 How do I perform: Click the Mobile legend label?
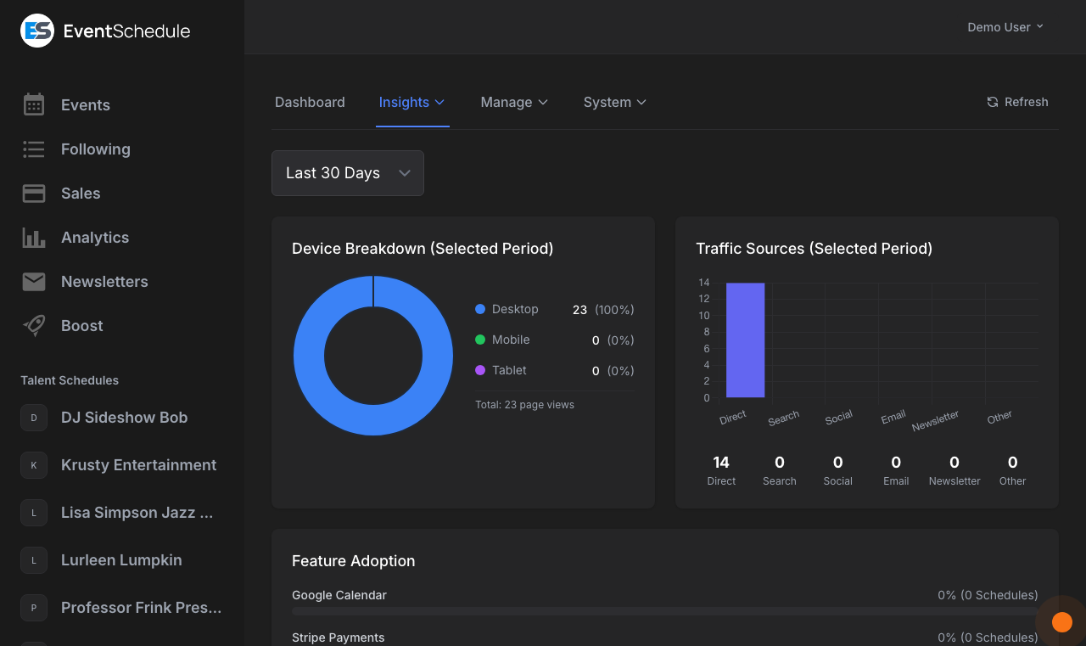(x=511, y=340)
